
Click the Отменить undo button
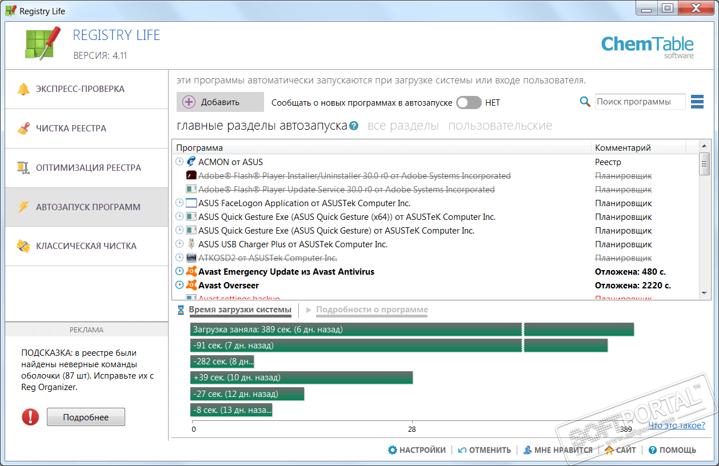pos(484,450)
